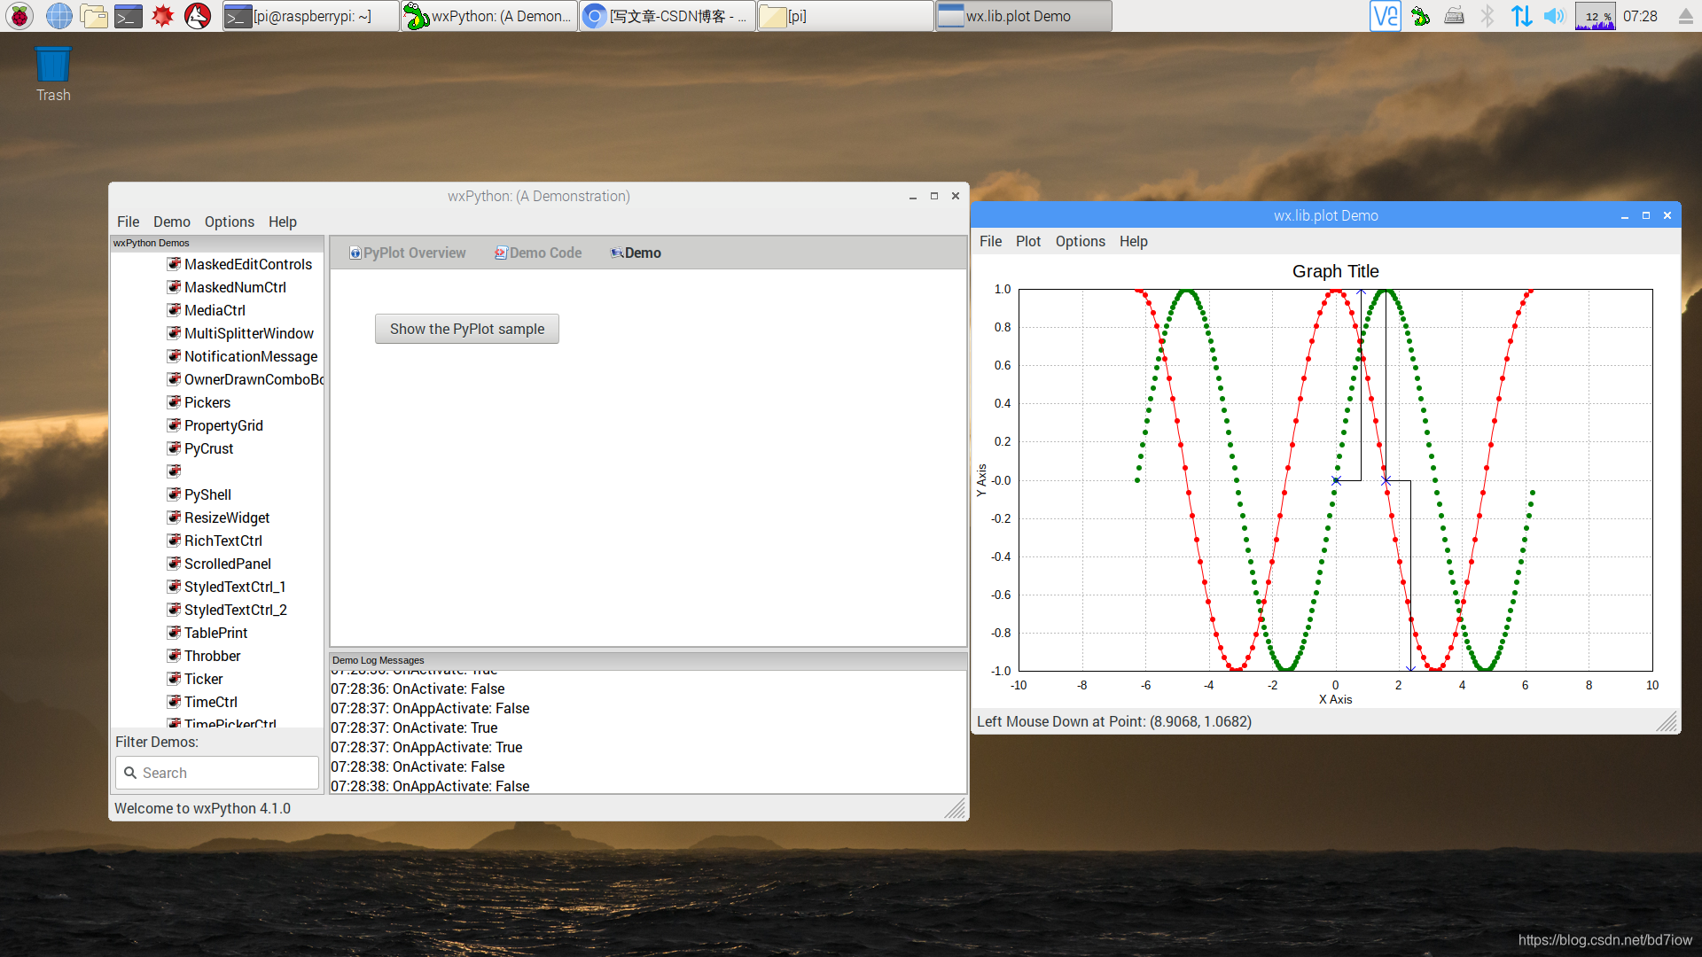Image resolution: width=1702 pixels, height=957 pixels.
Task: Click 'Welcome to wxPython 4.1.0' status bar
Action: click(202, 808)
